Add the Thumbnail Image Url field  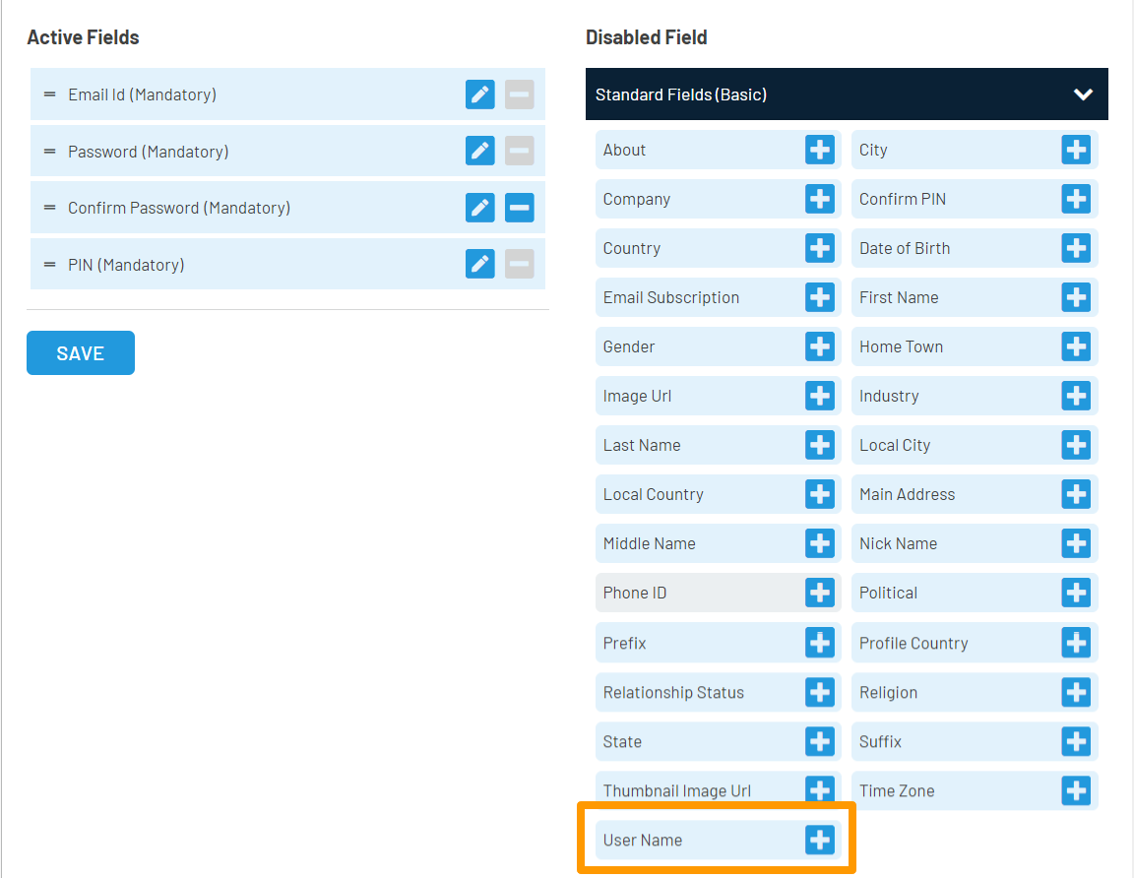coord(819,790)
